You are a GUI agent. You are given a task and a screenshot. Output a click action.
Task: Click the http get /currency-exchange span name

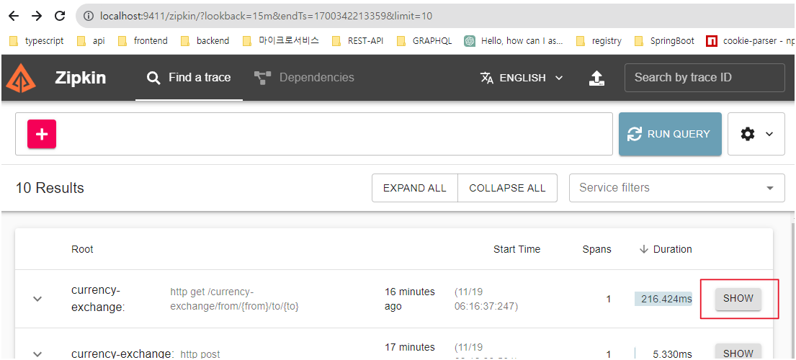(x=235, y=299)
